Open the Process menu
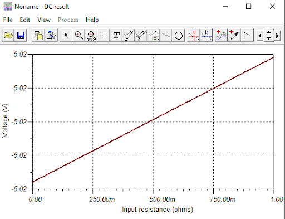The image size is (285, 219). point(68,20)
